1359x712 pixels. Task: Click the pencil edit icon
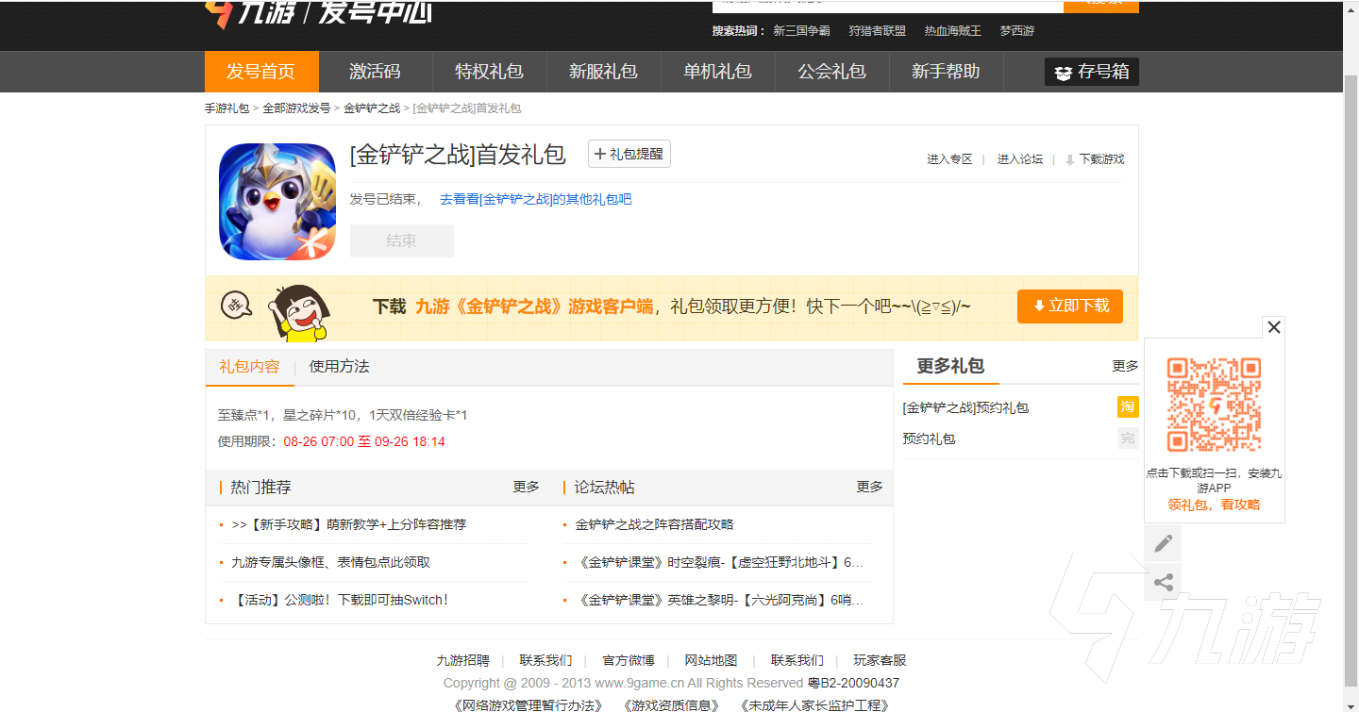(1163, 543)
